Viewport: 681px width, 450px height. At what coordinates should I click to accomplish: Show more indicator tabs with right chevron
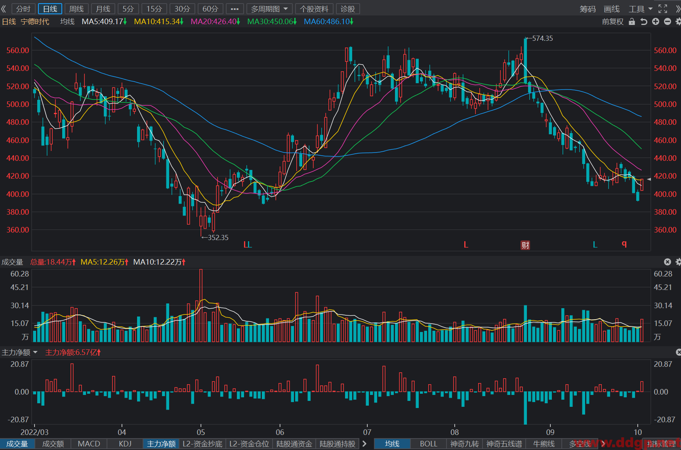click(x=364, y=444)
